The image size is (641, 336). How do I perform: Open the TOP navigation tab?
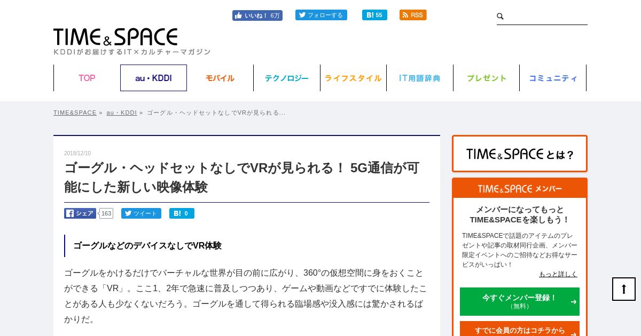coord(87,78)
